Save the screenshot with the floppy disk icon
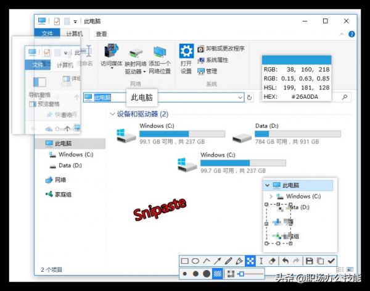The image size is (370, 291). point(309,261)
